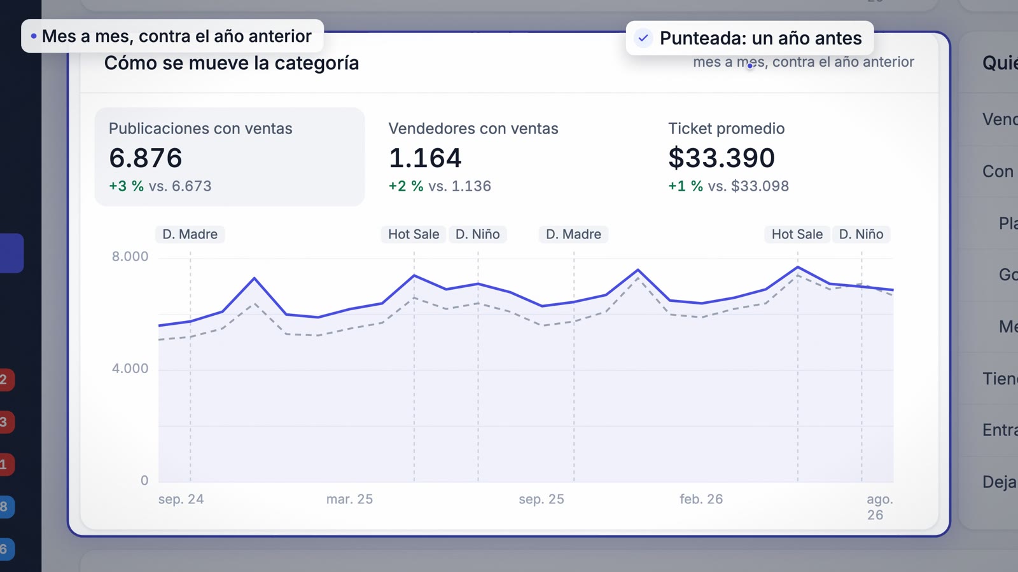Screen dimensions: 1018x572
Task: Click the x-axis label 'ago. 26'
Action: point(879,507)
